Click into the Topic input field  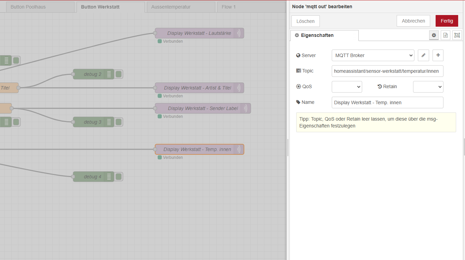(387, 71)
